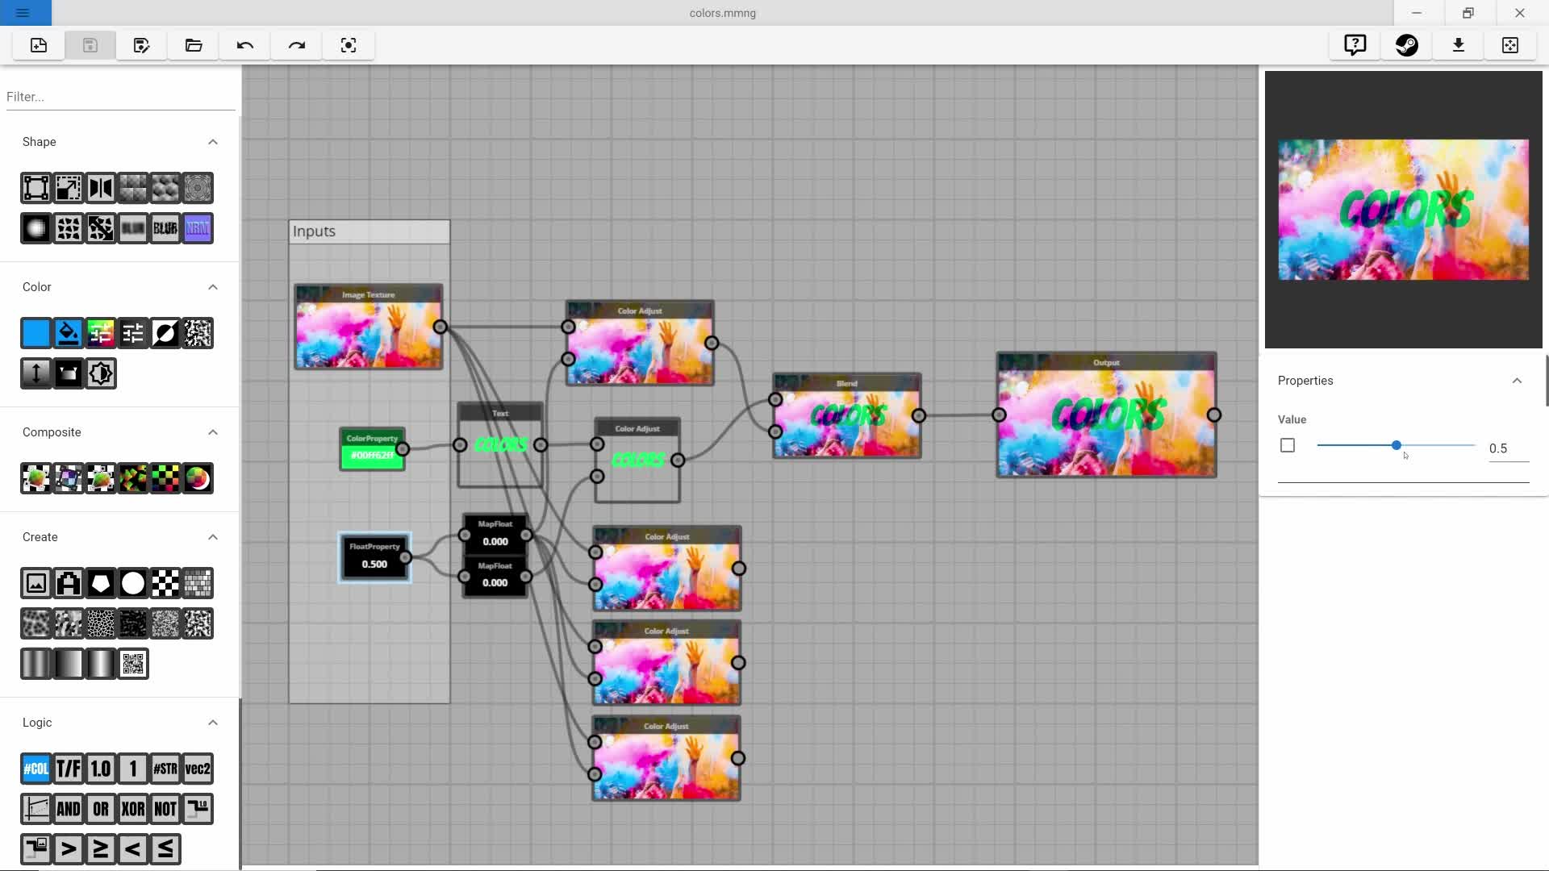Collapse the Logic section

pos(213,723)
